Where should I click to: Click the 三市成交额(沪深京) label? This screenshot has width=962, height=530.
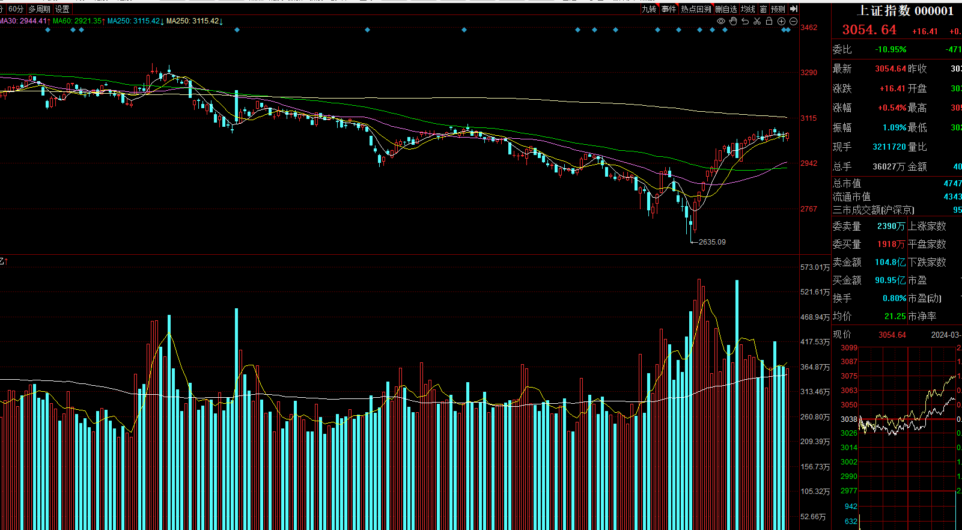tap(874, 210)
